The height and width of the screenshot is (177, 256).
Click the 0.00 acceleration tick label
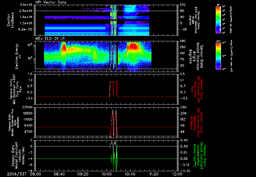tap(184, 159)
